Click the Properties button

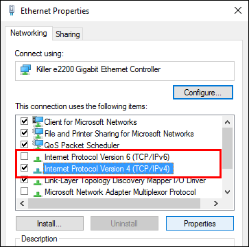point(200,224)
